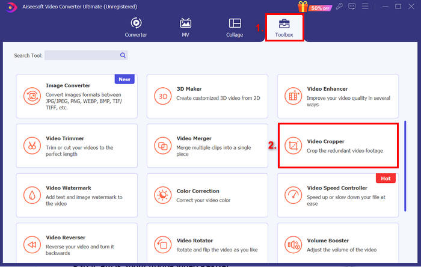Switch to the MV tab
This screenshot has height=267, width=421.
pos(185,28)
